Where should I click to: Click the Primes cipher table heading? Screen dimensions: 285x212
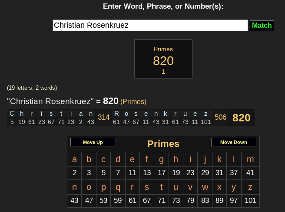163,144
